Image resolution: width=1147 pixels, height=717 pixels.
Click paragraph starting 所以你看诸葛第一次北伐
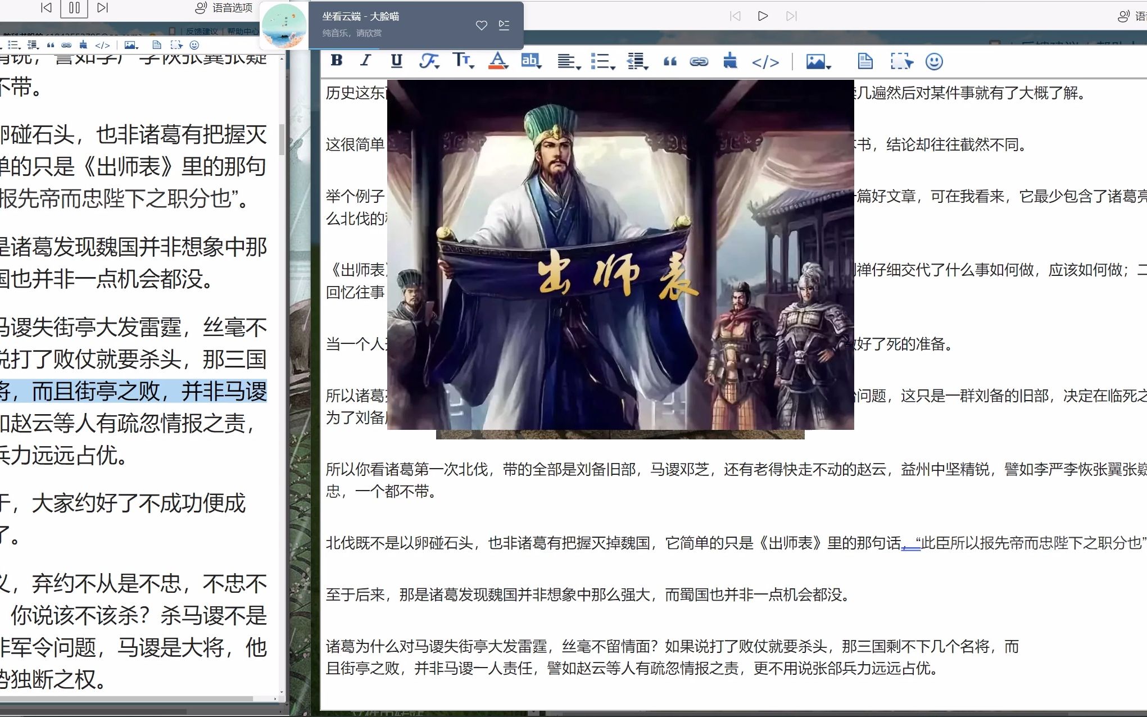click(736, 480)
